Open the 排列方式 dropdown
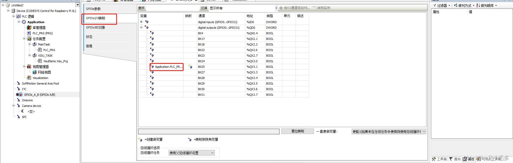Image resolution: width=513 pixels, height=163 pixels. tap(473, 5)
